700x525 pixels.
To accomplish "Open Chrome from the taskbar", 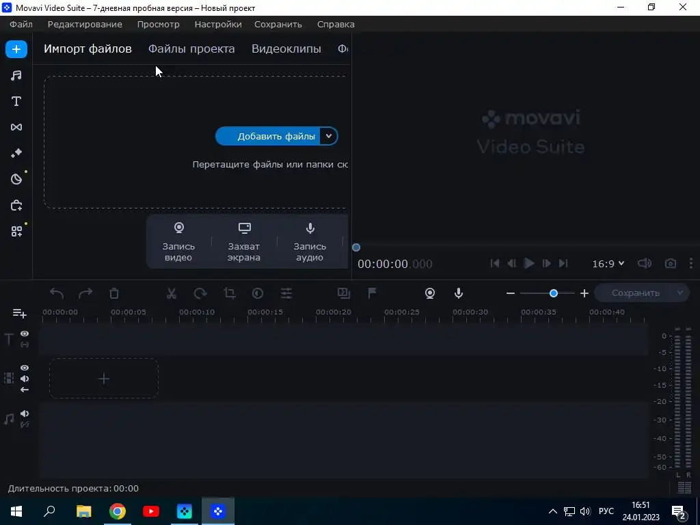I will 118,511.
